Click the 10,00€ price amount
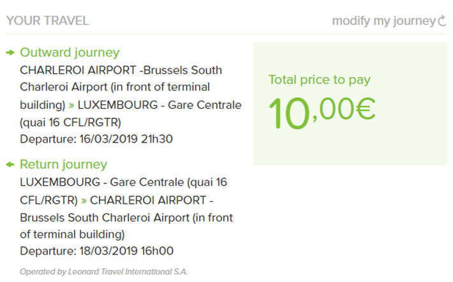The height and width of the screenshot is (282, 453). 322,112
